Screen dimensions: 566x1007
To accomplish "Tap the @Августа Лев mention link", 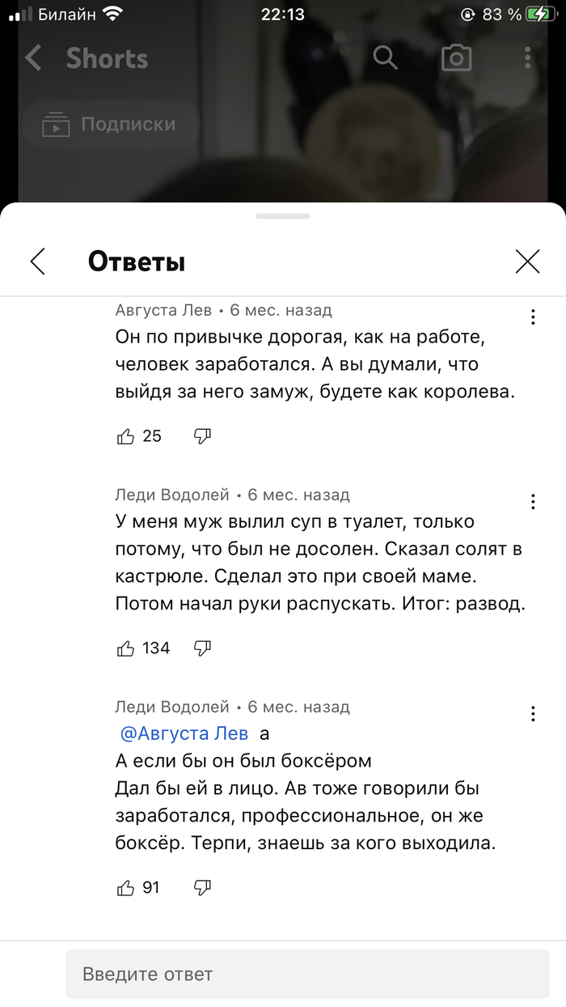I will (x=184, y=734).
